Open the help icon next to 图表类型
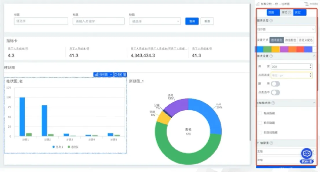320x172 pixels. pos(271,20)
